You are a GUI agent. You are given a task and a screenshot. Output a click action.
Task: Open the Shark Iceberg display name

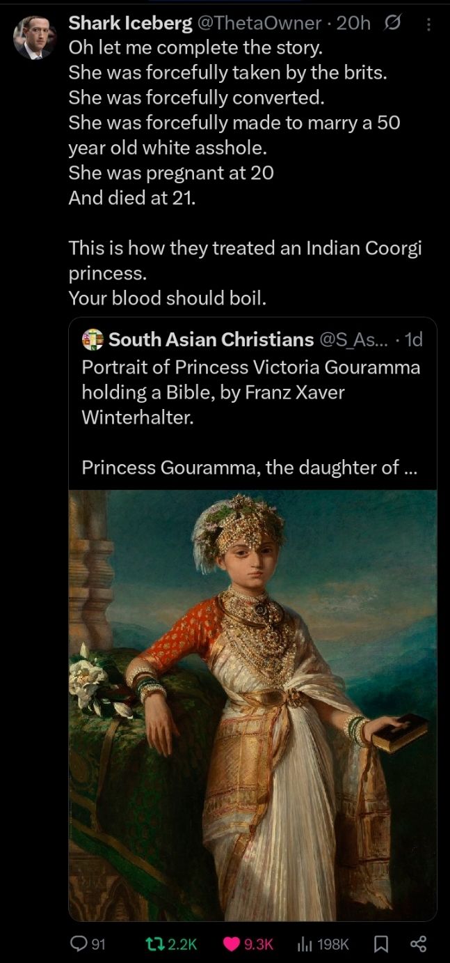tap(131, 23)
